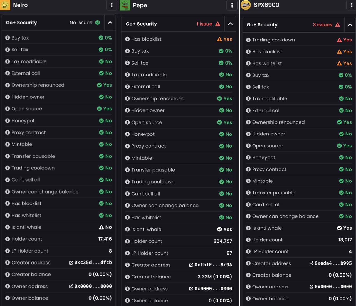Open the Pepe panel three-dot menu
356x306 pixels.
(x=232, y=5)
